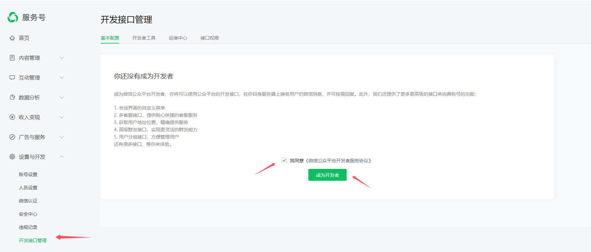The image size is (591, 252).
Task: Click the gear icon for 设置与开发
Action: (12, 157)
